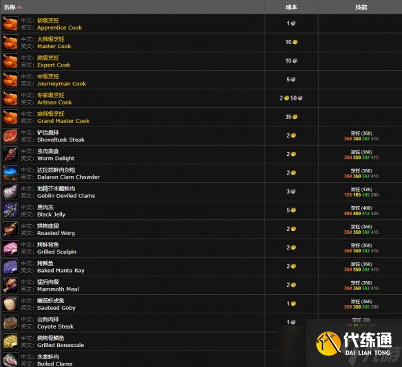
Task: Open the Grilled Sculpin link
Action: pyautogui.click(x=56, y=252)
